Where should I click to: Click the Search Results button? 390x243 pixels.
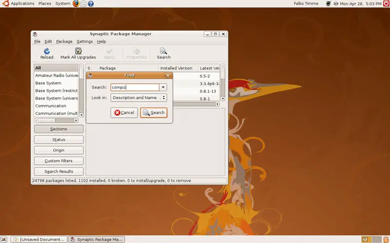[x=58, y=172]
